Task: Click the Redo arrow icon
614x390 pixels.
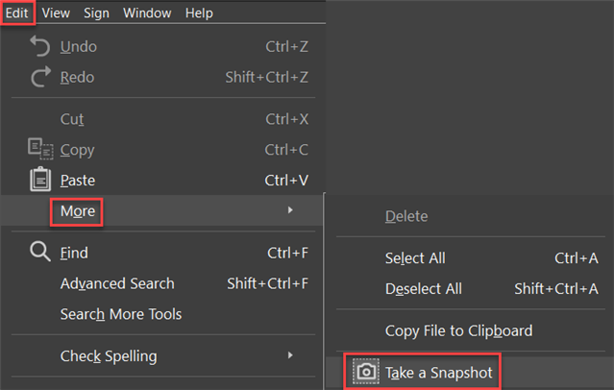Action: tap(40, 77)
